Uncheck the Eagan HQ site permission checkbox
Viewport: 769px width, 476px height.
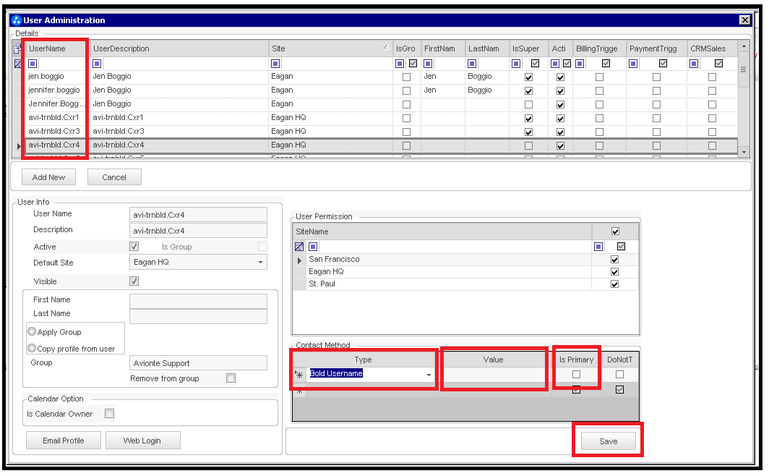pyautogui.click(x=614, y=272)
